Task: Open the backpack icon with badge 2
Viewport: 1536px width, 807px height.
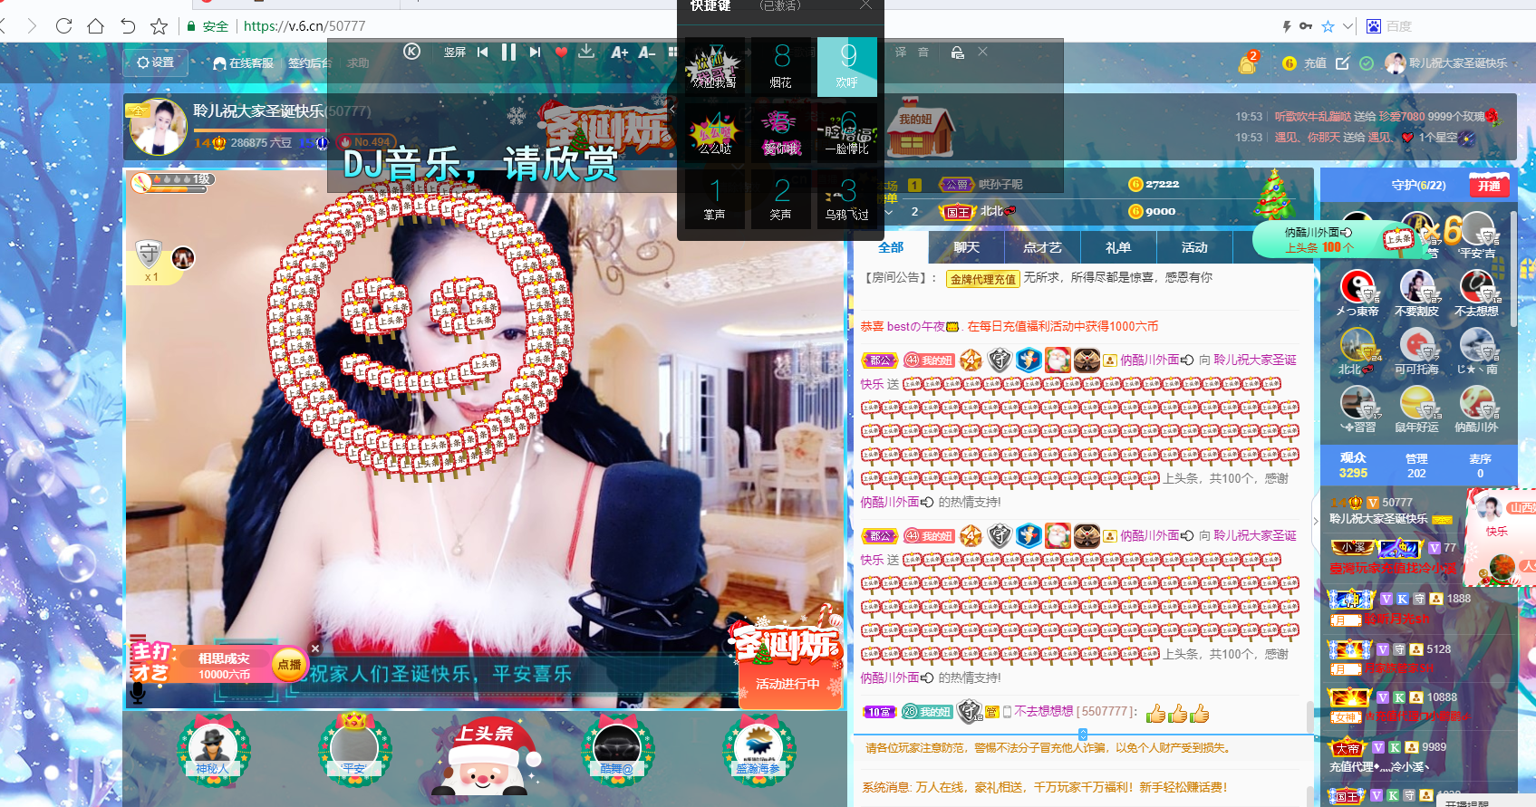Action: 1248,62
